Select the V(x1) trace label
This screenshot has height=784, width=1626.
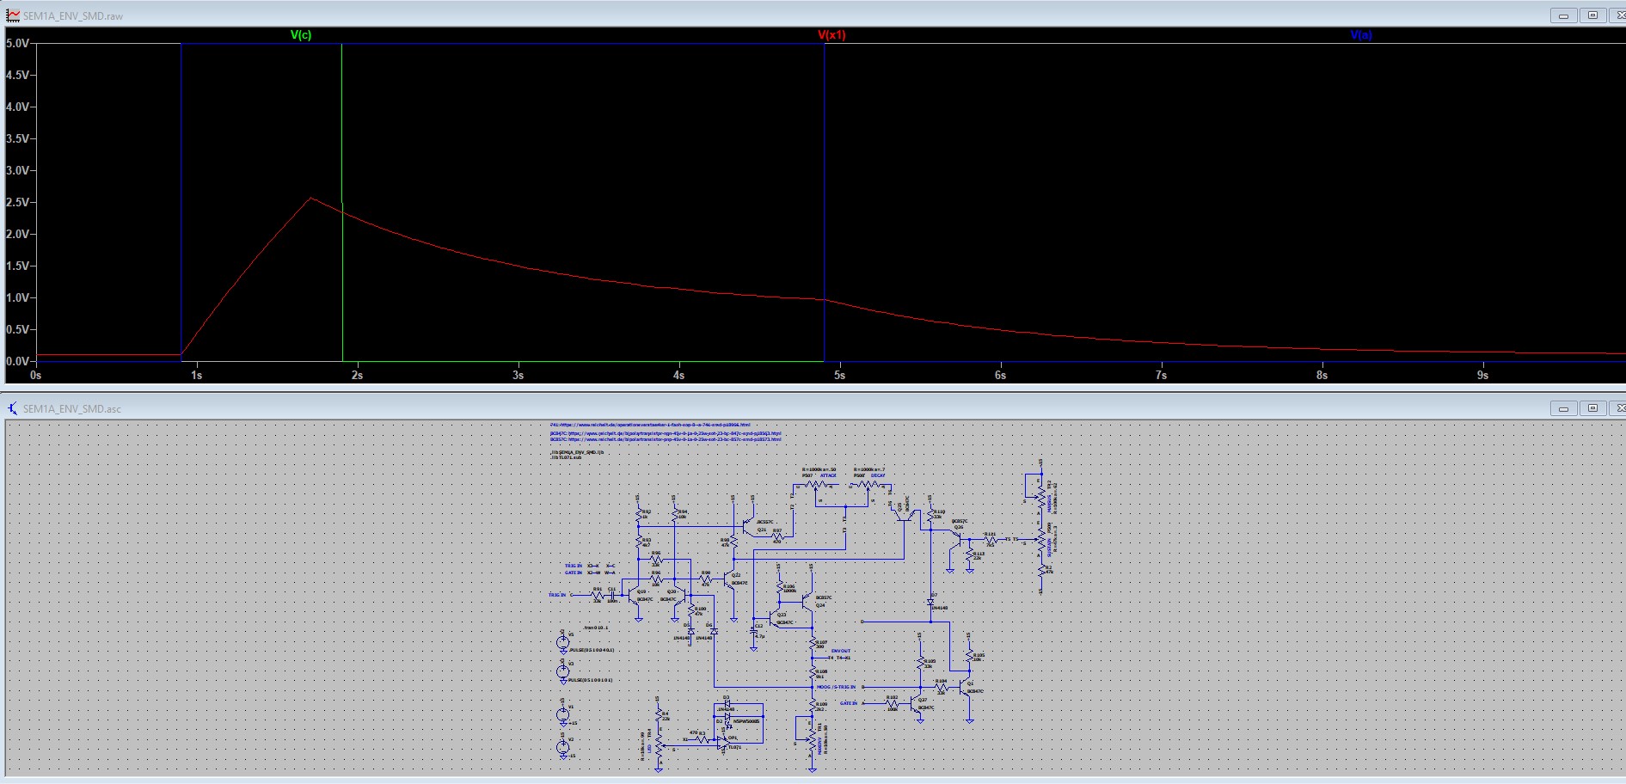(x=831, y=35)
